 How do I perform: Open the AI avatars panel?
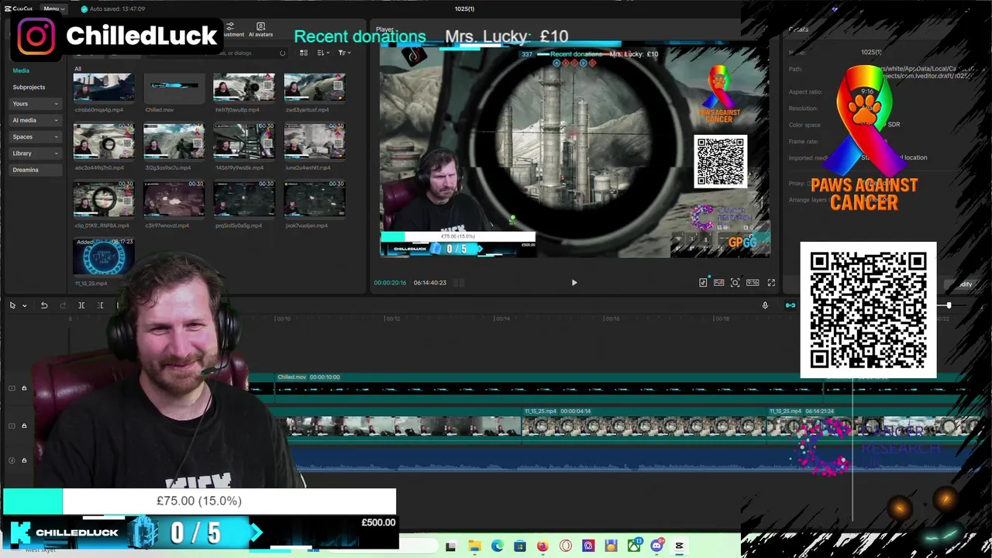point(260,30)
